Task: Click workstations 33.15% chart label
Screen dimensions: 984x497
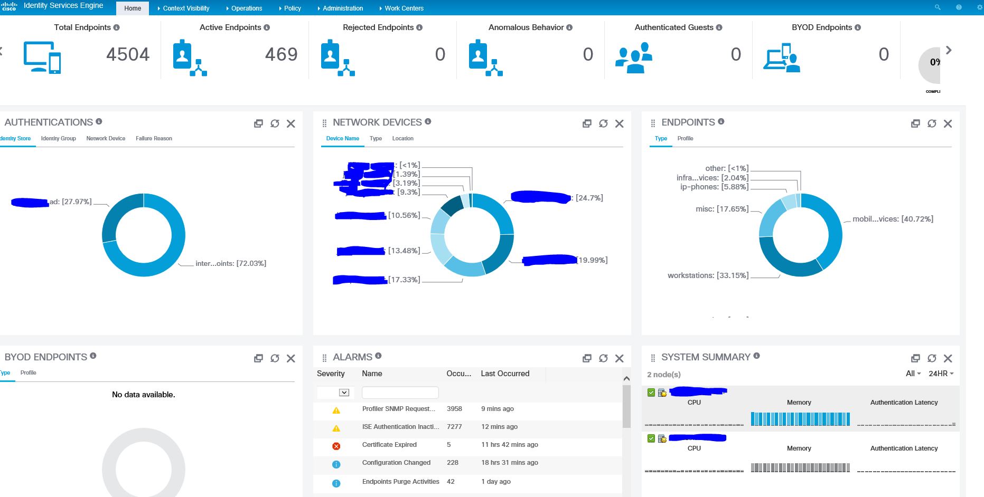Action: tap(708, 275)
